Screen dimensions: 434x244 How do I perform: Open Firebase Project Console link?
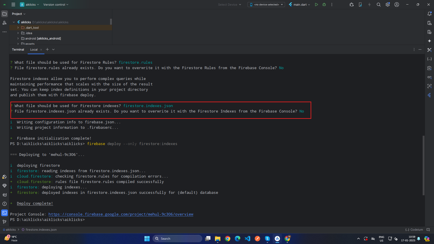click(121, 214)
